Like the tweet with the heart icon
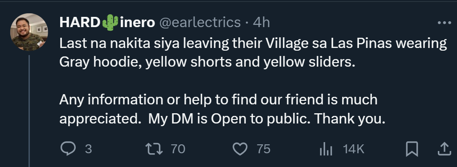Screen dimensions: 457x167 240,149
